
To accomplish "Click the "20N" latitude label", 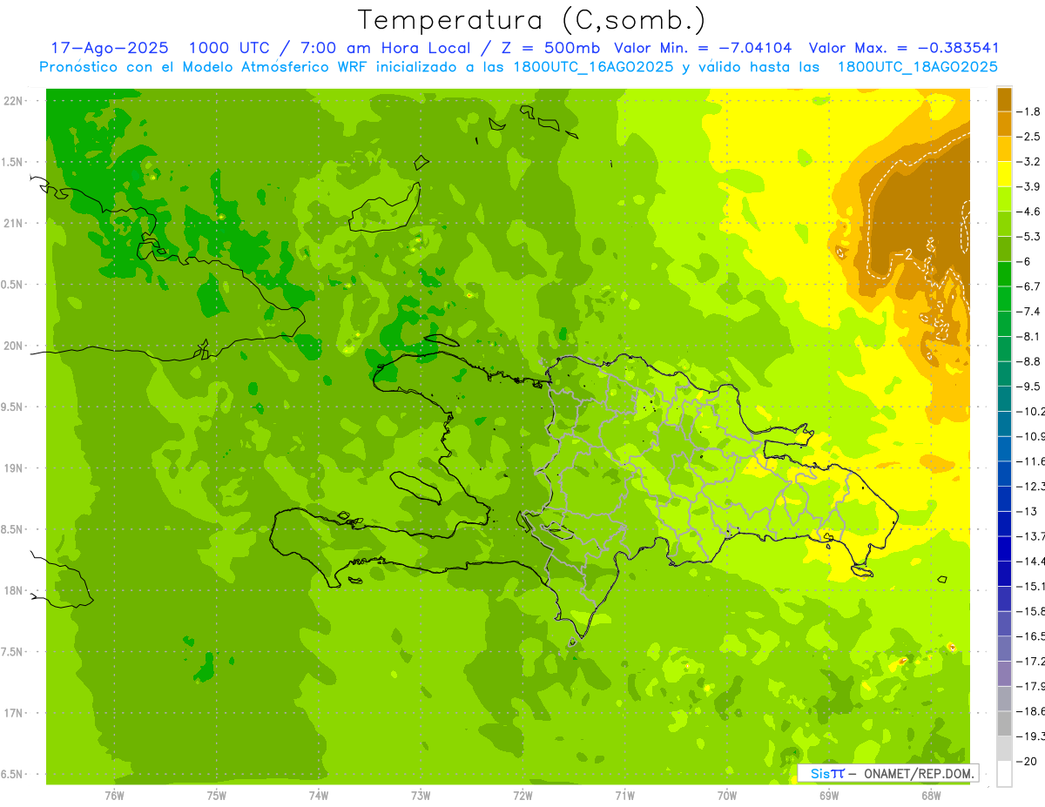I will coord(15,346).
